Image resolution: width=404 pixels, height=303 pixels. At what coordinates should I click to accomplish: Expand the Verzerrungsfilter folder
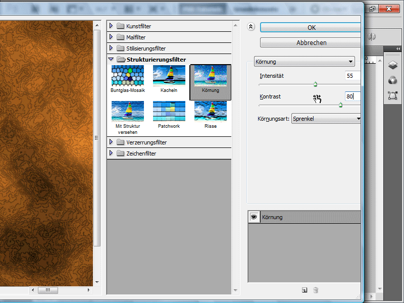tap(111, 142)
